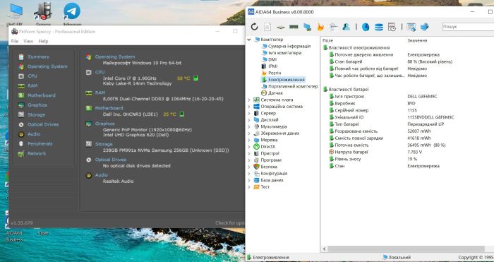Screen dimensions: 494x262
Task: Expand the Операційна система tree node
Action: (249, 107)
